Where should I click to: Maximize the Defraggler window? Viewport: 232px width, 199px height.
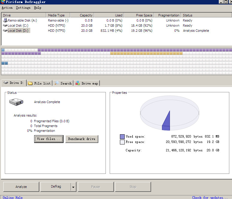226,2
